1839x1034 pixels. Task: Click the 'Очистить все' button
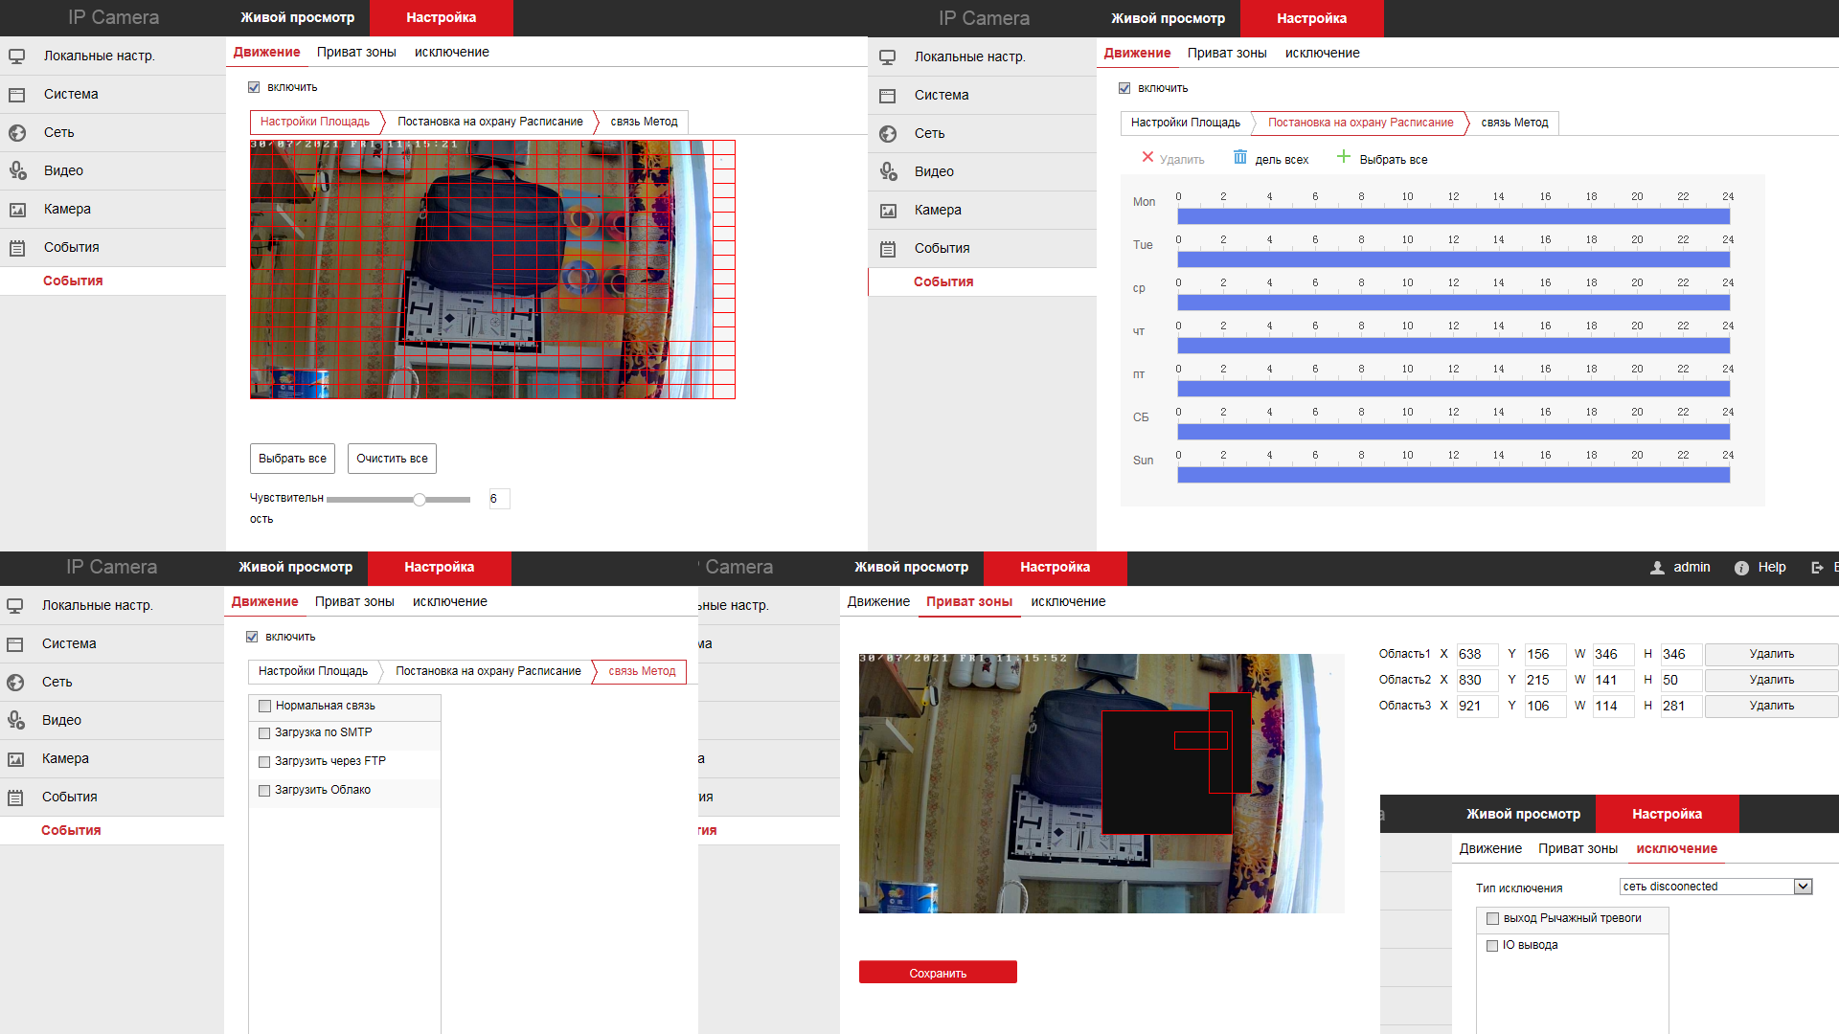click(392, 459)
